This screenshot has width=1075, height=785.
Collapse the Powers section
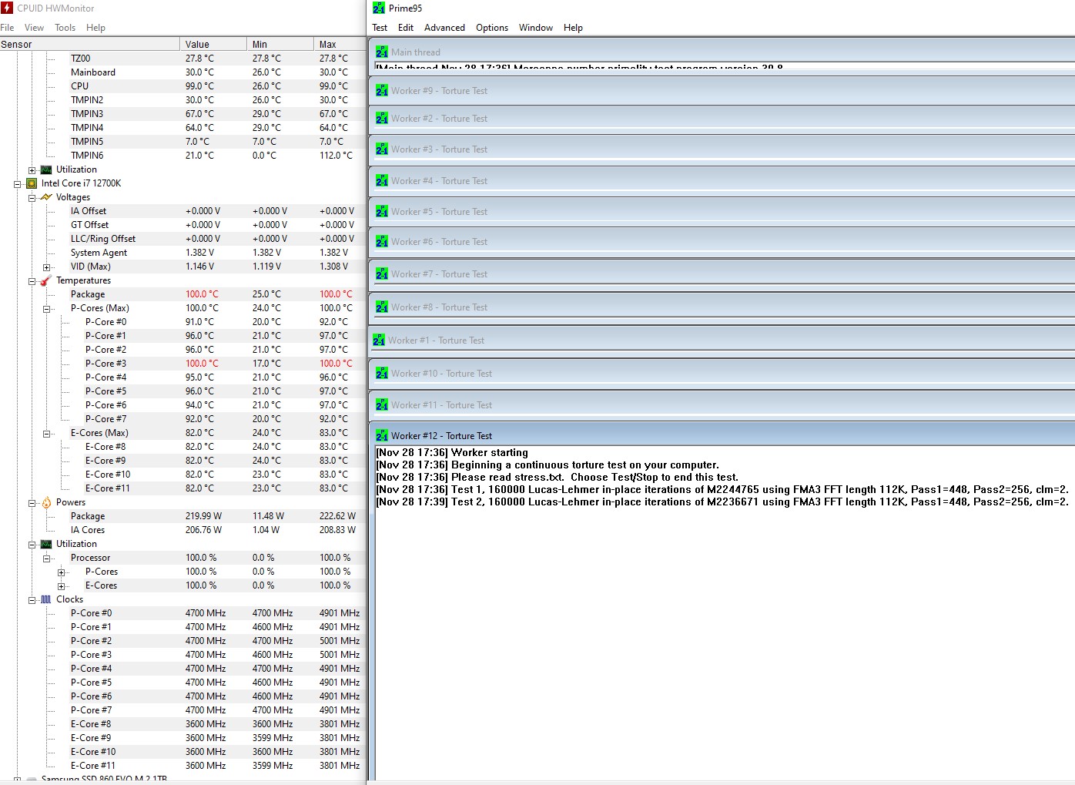tap(32, 503)
